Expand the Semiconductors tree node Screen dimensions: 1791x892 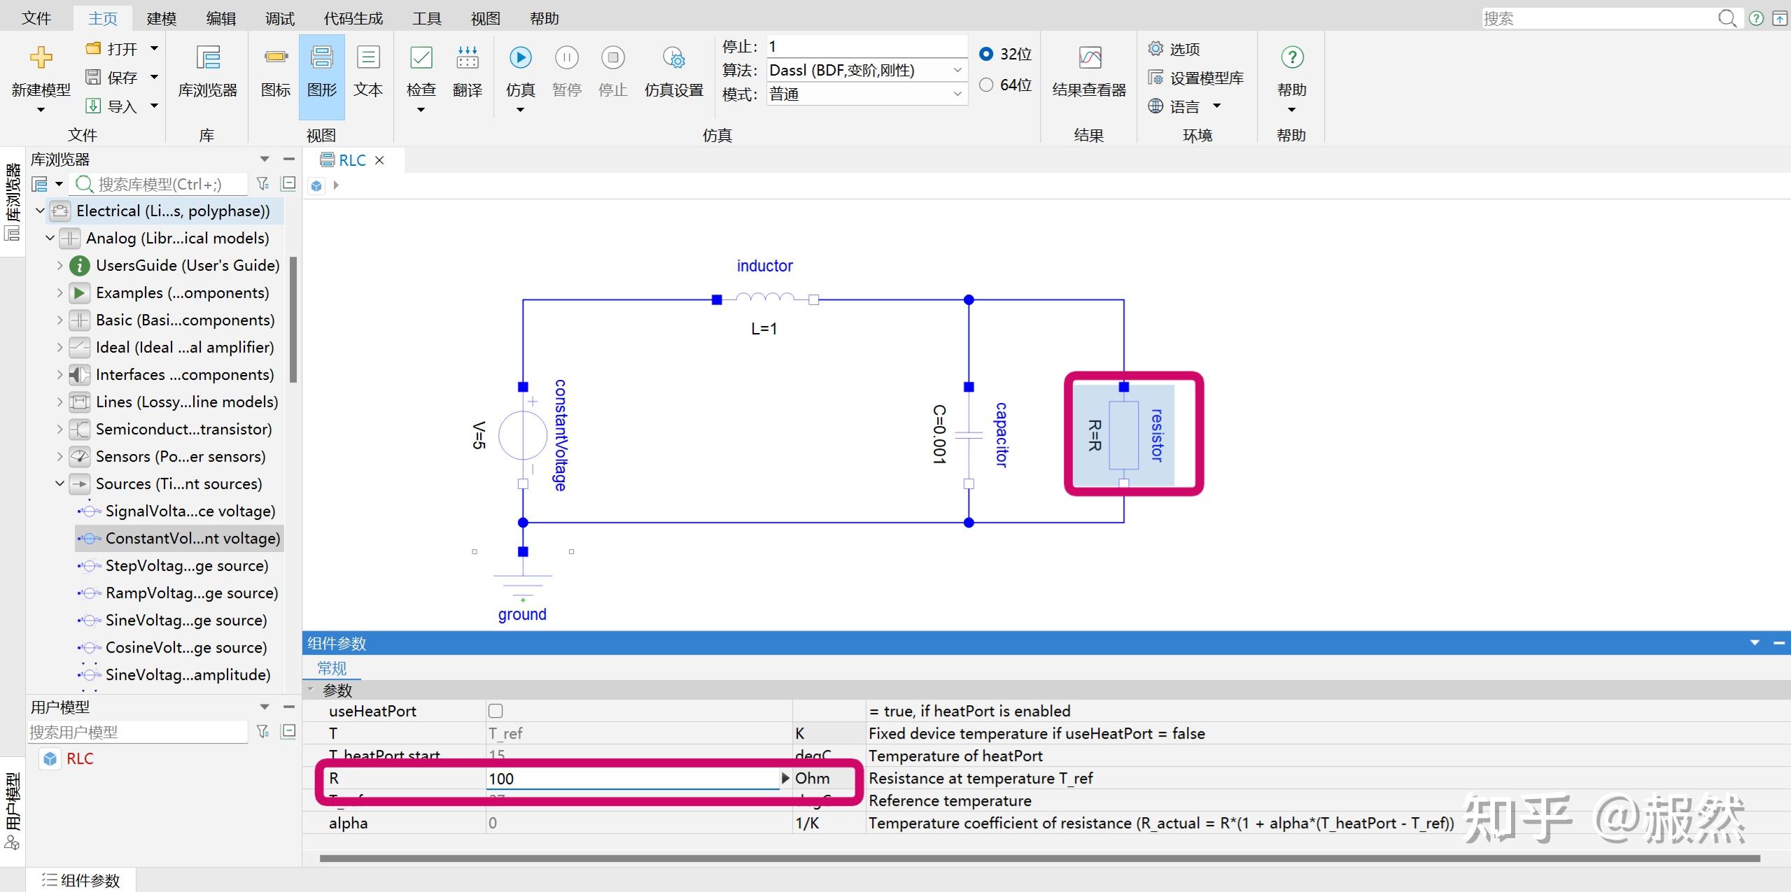coord(59,429)
